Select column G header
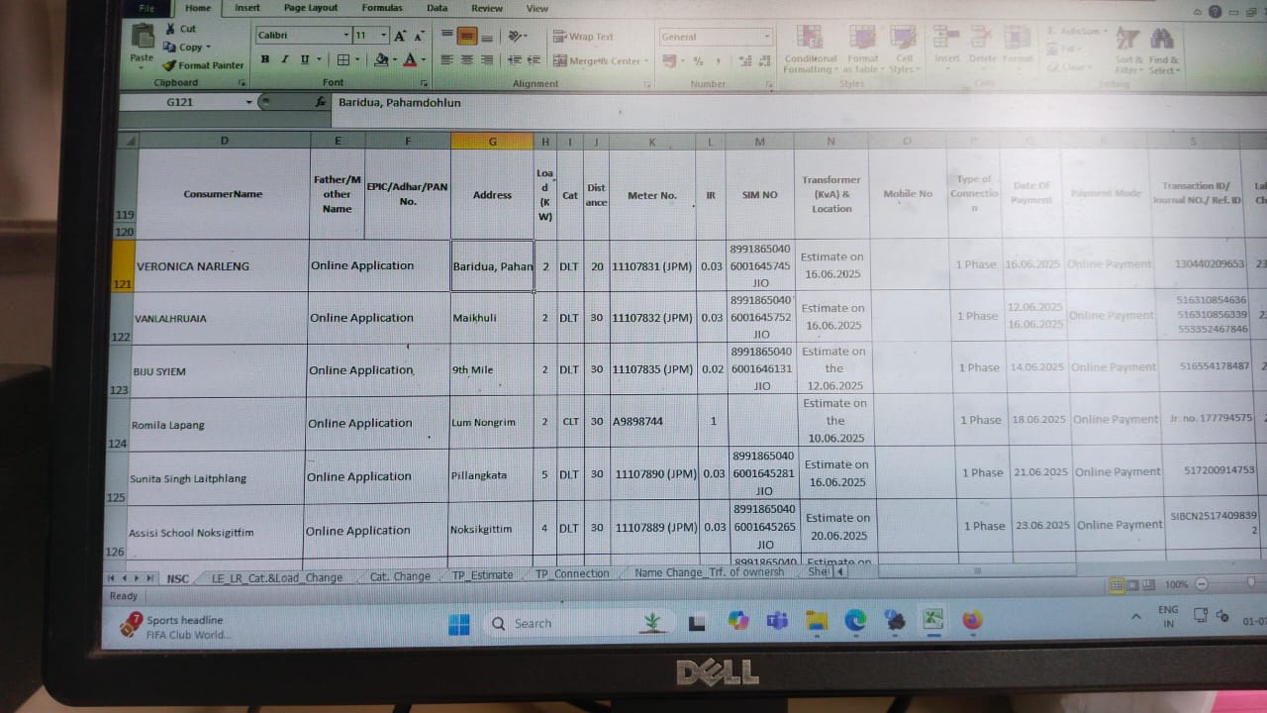 (492, 141)
